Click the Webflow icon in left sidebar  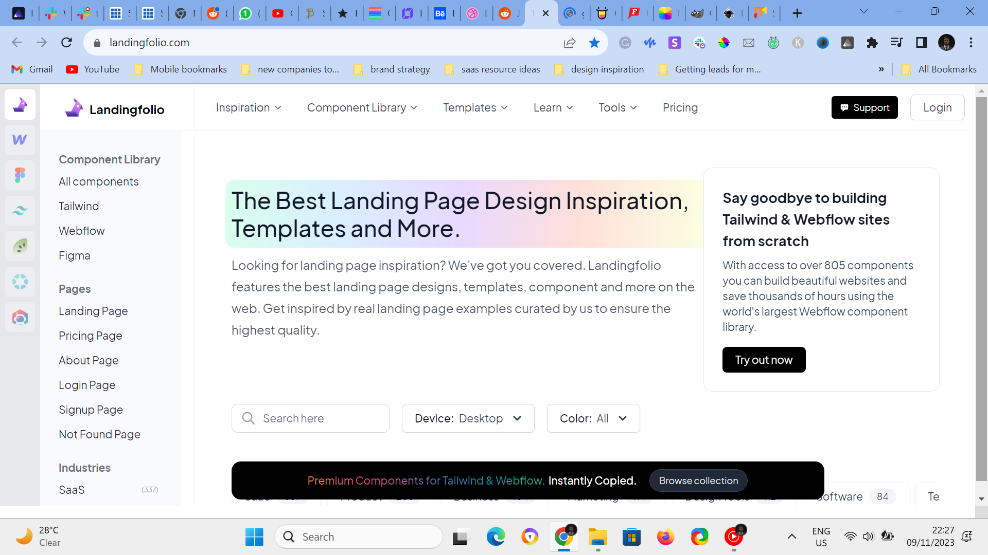[20, 140]
